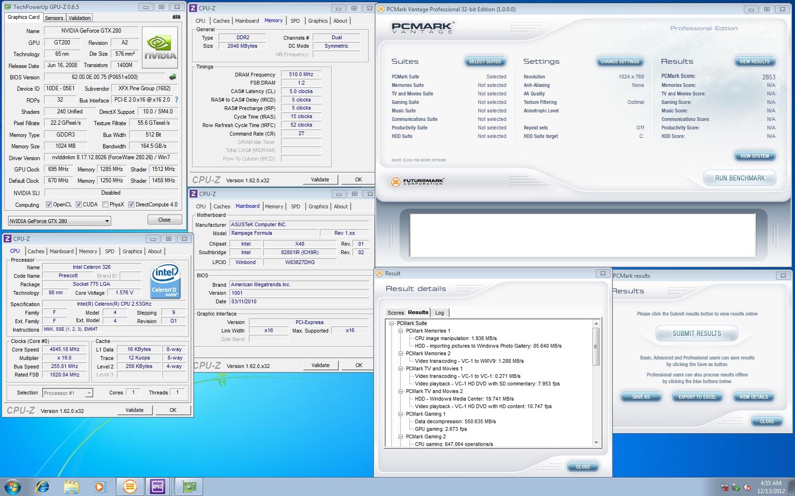The image size is (795, 496).
Task: Switch to Log tab in Result window
Action: [440, 313]
